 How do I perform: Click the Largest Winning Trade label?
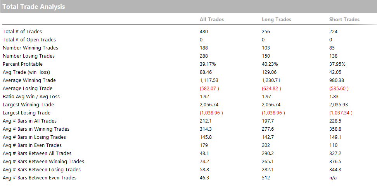pos(28,105)
